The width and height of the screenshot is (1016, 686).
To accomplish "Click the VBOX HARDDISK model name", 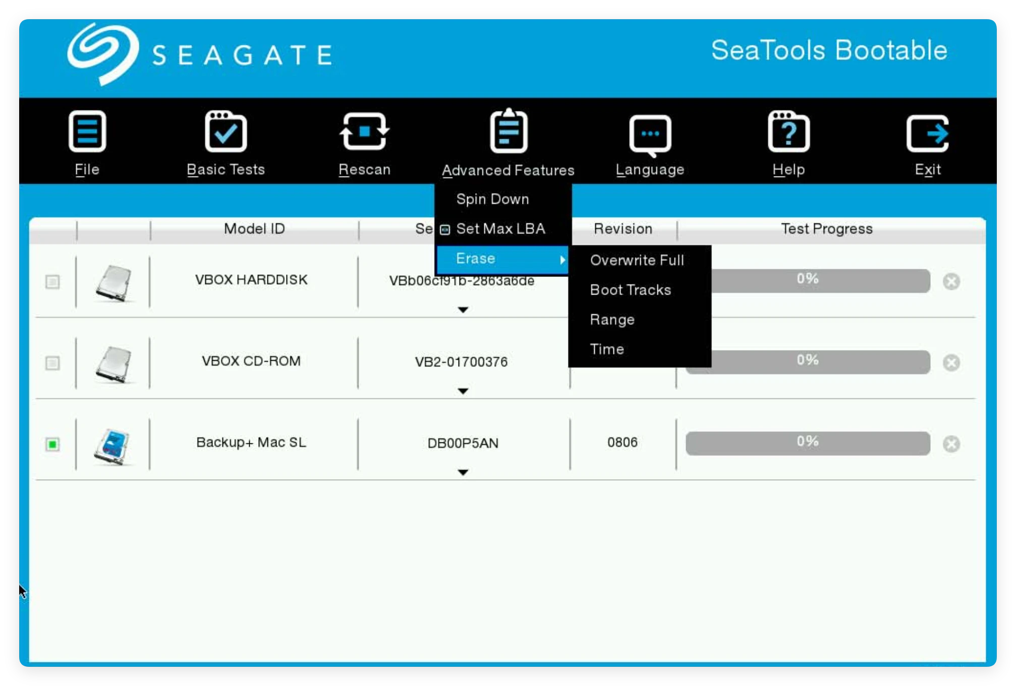I will point(251,280).
